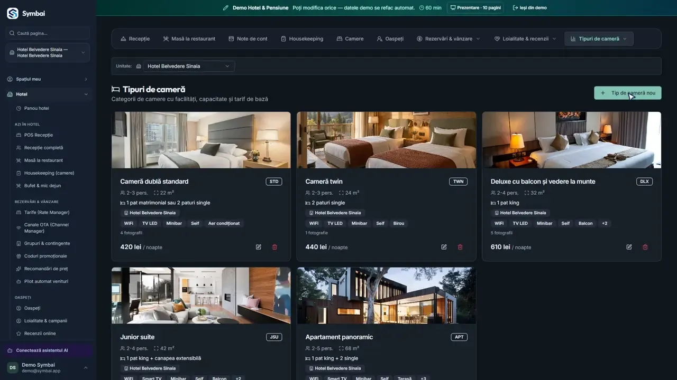This screenshot has height=380, width=677.
Task: Edit the Cameră twin room type
Action: tap(444, 247)
